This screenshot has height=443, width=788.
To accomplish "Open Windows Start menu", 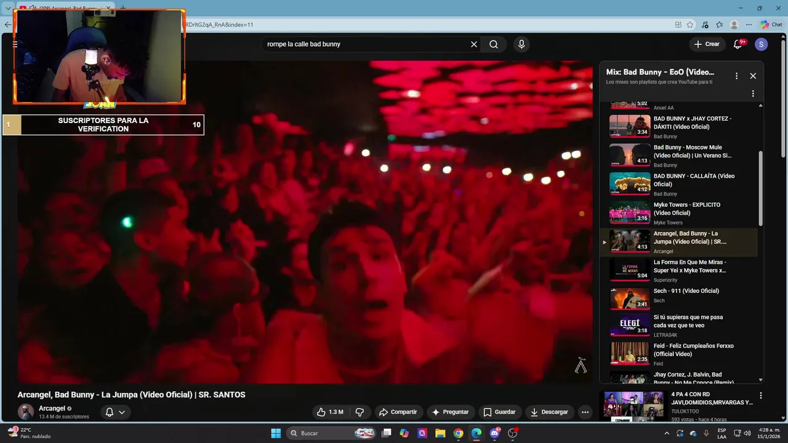I will coord(276,433).
